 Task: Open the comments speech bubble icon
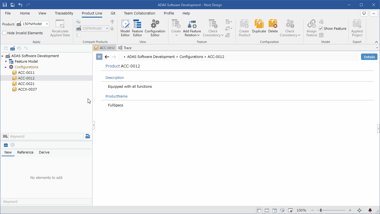click(x=364, y=13)
